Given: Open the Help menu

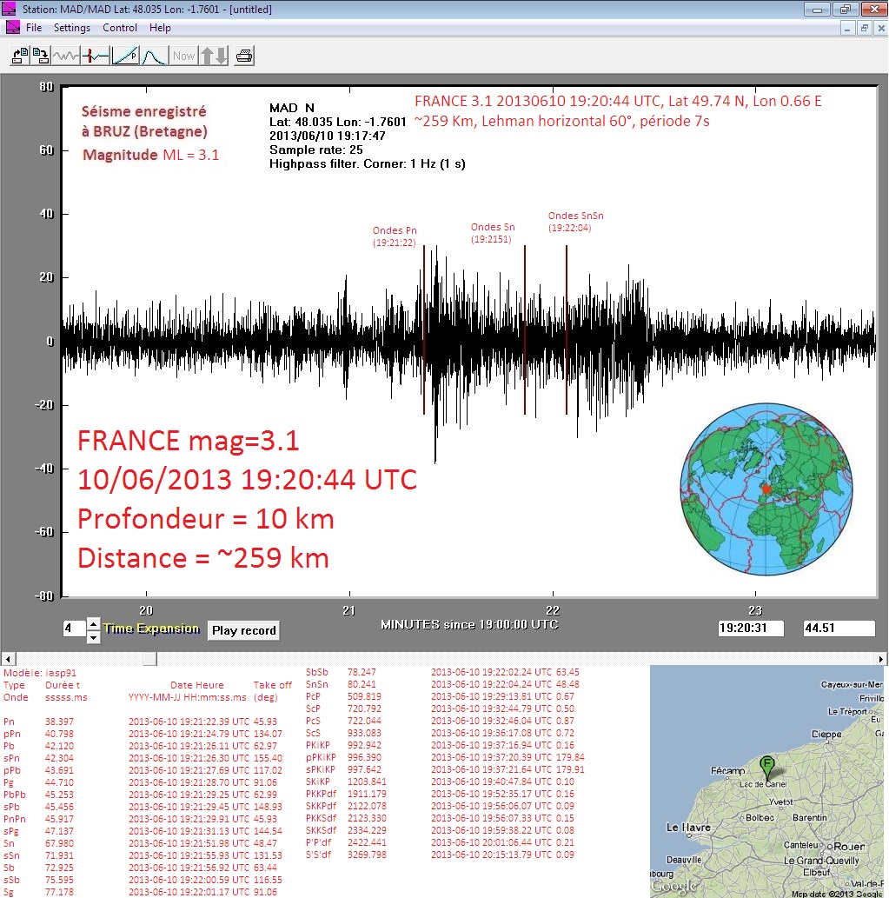Looking at the screenshot, I should tap(160, 28).
